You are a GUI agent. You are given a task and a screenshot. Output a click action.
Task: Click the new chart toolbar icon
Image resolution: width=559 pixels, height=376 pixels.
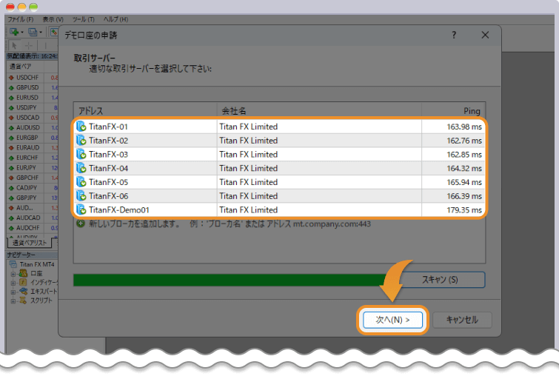[14, 32]
